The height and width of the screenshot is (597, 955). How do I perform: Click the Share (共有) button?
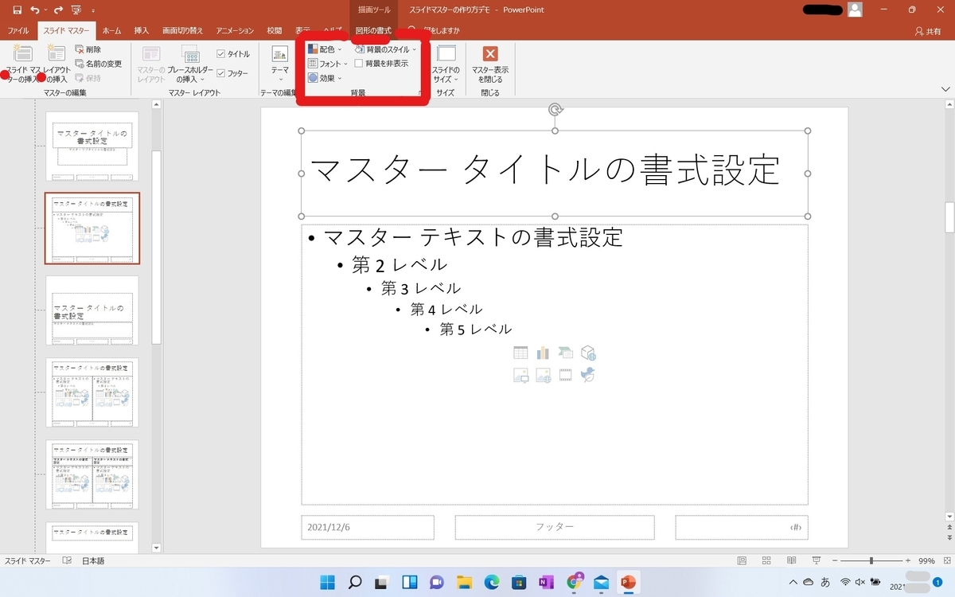click(929, 31)
